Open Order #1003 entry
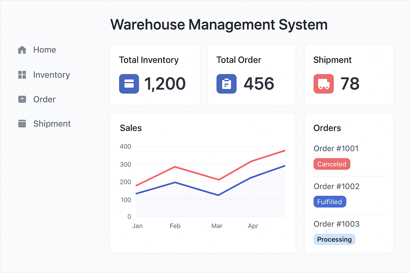 [336, 224]
